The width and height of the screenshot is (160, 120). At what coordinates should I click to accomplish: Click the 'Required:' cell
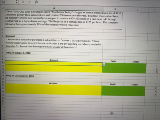pos(10,36)
